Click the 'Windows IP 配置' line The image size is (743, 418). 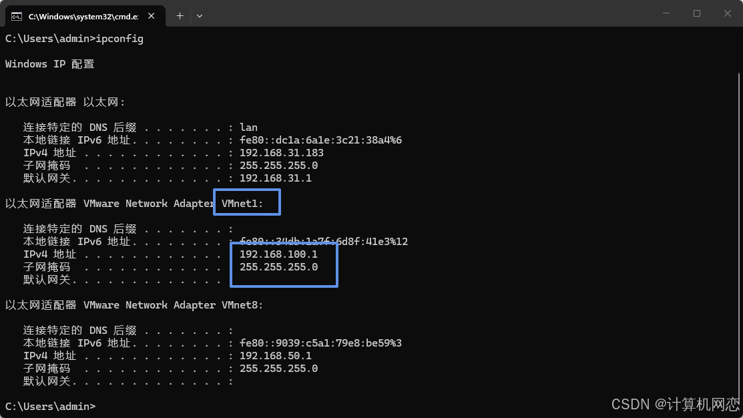tap(50, 64)
